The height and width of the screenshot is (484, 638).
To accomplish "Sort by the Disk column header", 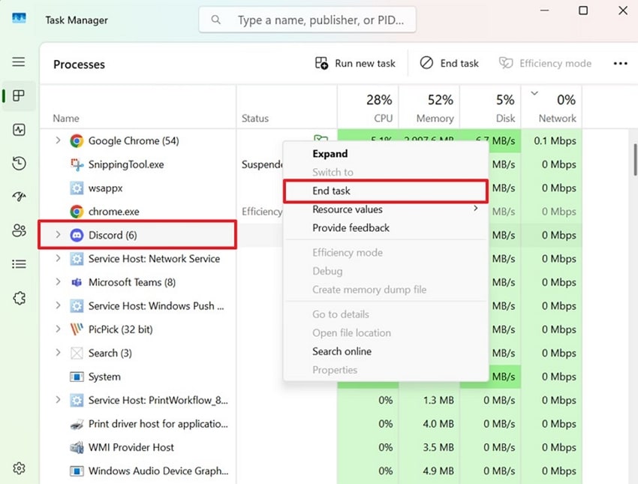I will click(490, 107).
